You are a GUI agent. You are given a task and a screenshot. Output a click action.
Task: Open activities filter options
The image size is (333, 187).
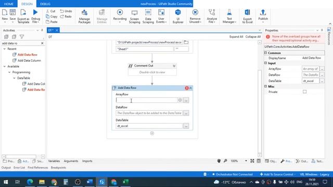pos(22,37)
